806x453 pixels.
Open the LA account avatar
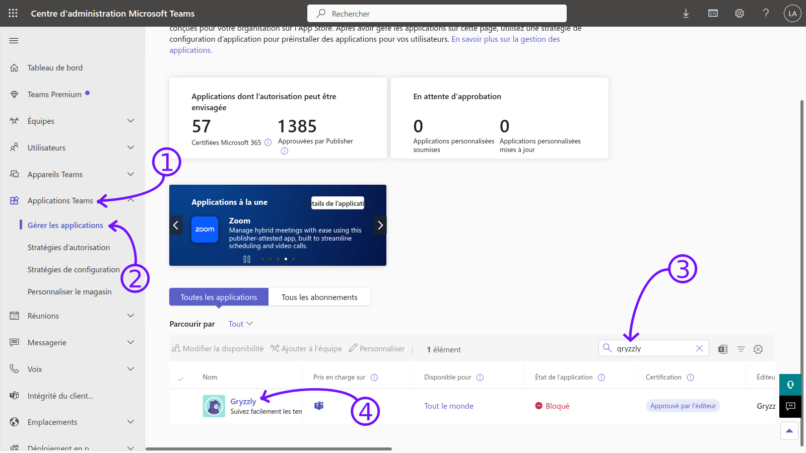pyautogui.click(x=792, y=14)
